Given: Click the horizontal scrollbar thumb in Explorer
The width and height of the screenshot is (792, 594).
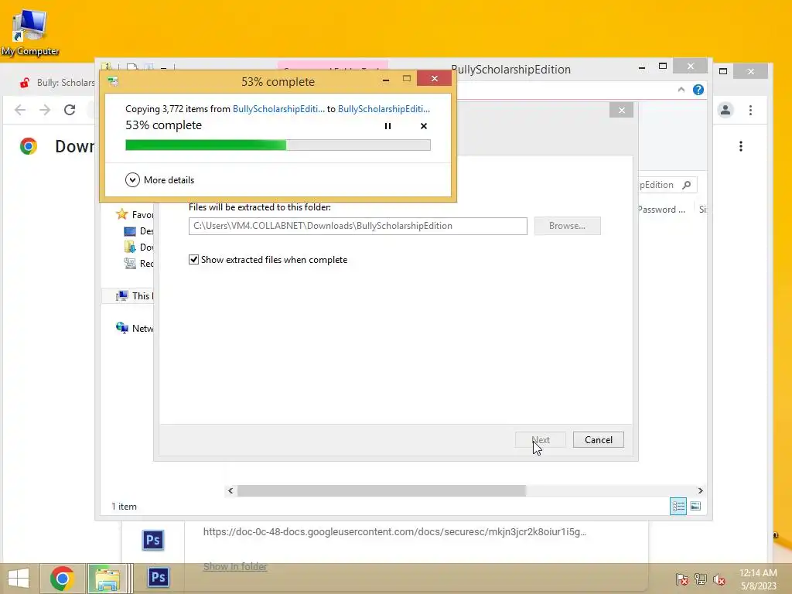Looking at the screenshot, I should pyautogui.click(x=381, y=490).
